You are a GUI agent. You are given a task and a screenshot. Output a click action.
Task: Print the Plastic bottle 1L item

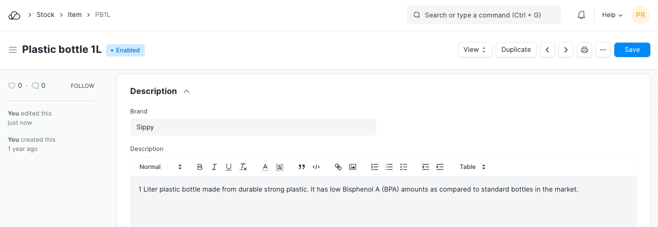(x=584, y=50)
